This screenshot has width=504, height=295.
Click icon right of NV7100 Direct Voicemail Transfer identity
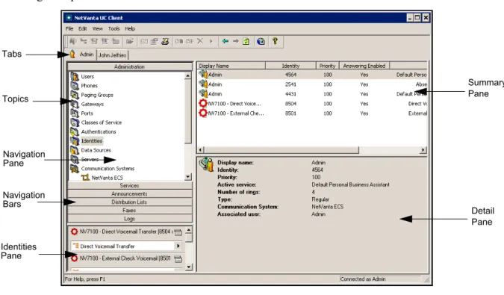click(x=178, y=232)
